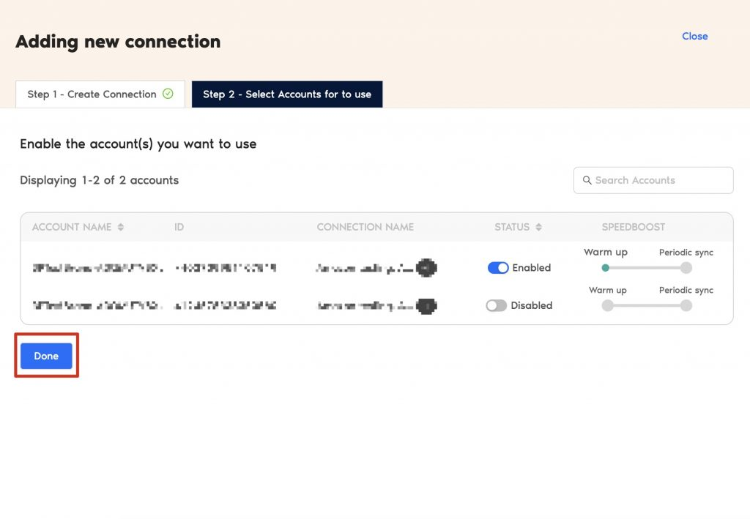Click the Status column sort arrows

pos(538,227)
